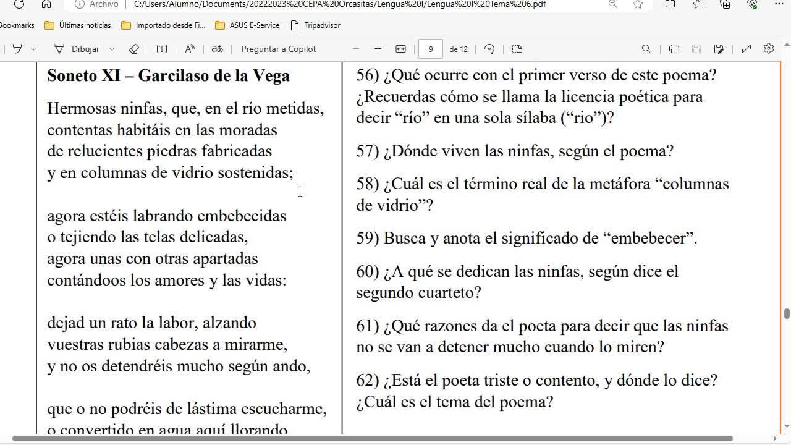
Task: Enter PDF full screen mode
Action: pyautogui.click(x=747, y=49)
